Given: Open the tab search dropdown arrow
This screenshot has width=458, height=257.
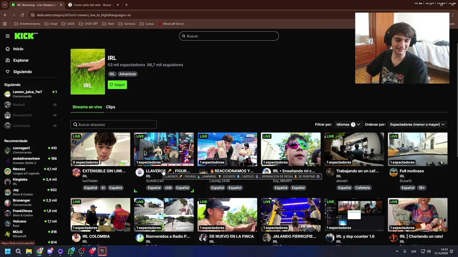Looking at the screenshot, I should 4,5.
